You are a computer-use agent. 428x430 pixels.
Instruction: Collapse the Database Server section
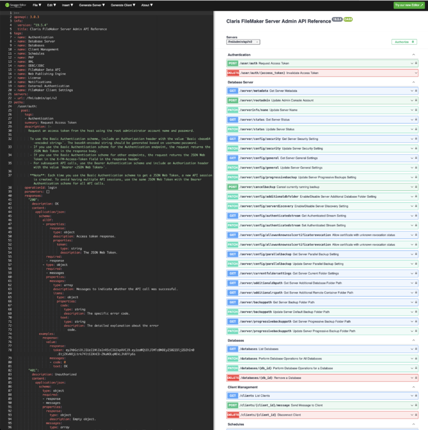[414, 82]
